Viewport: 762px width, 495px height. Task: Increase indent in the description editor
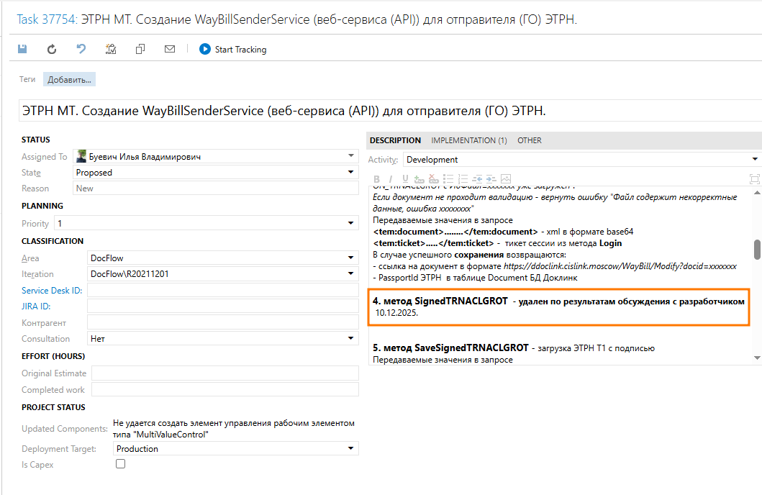click(x=491, y=179)
